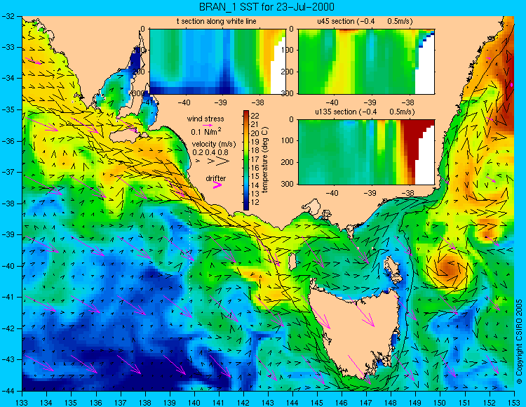This screenshot has width=526, height=407.
Task: Click the -38 tick under u135 section
Action: point(407,193)
